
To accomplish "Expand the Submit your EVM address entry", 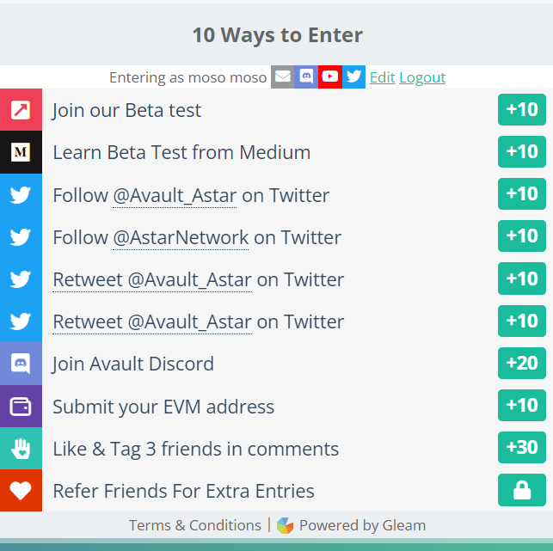I will point(277,407).
